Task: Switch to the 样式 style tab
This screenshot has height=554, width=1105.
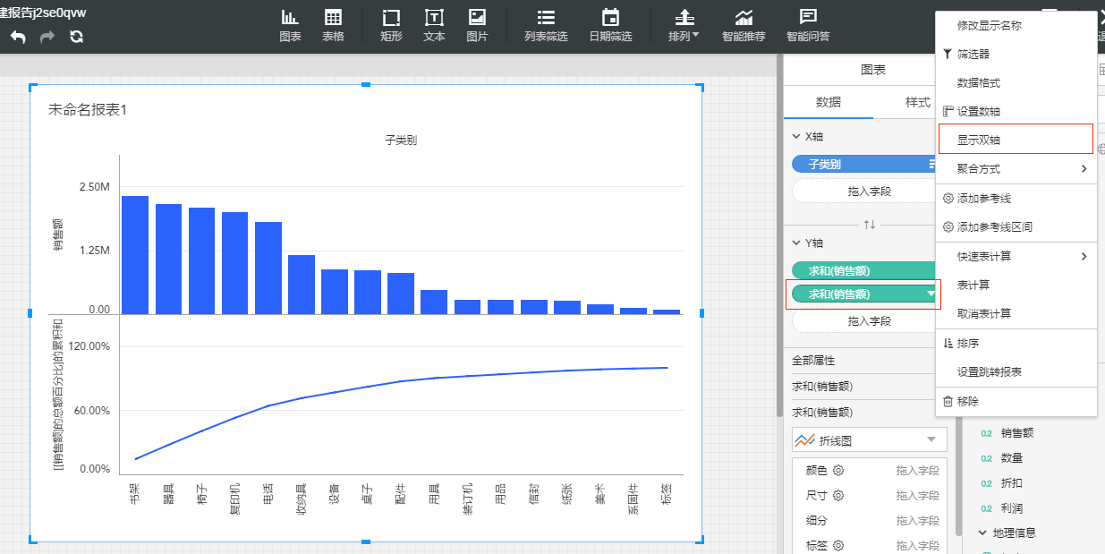Action: coord(917,102)
